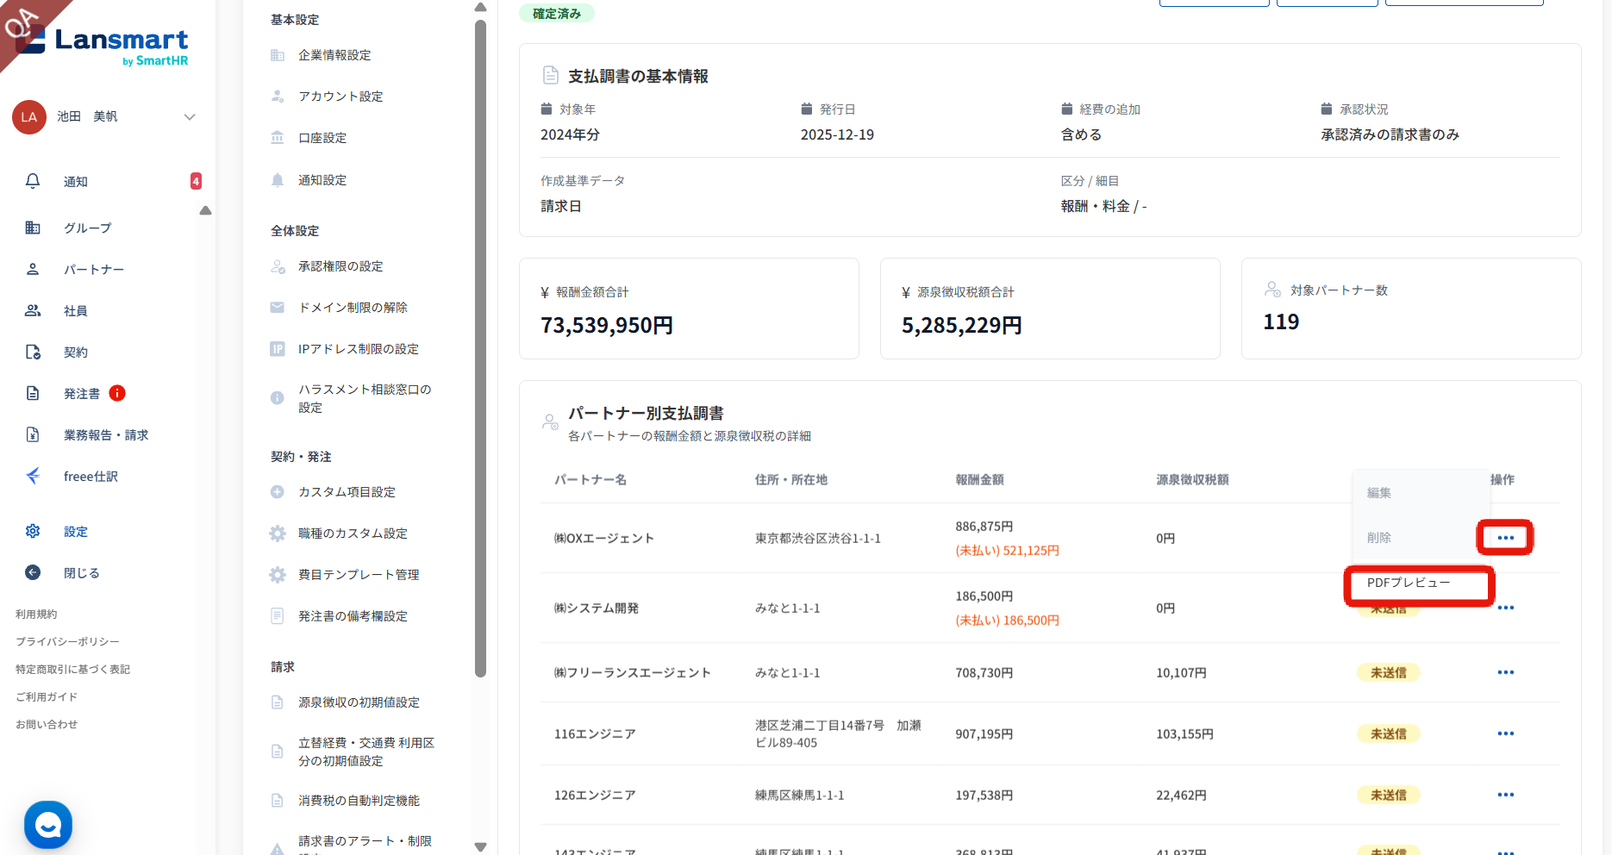Click the 5,285,229円 withholding tax total

tap(962, 326)
